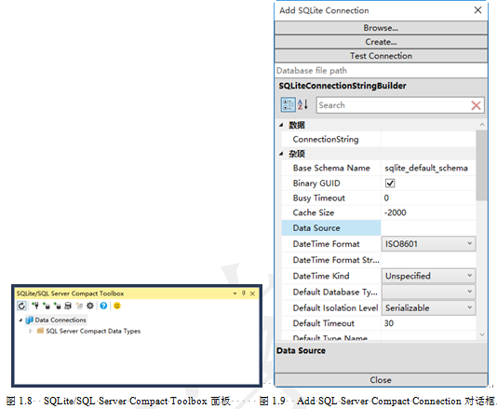Image resolution: width=497 pixels, height=409 pixels.
Task: Click the Refresh icon in Toolbox toolbar
Action: [x=21, y=306]
